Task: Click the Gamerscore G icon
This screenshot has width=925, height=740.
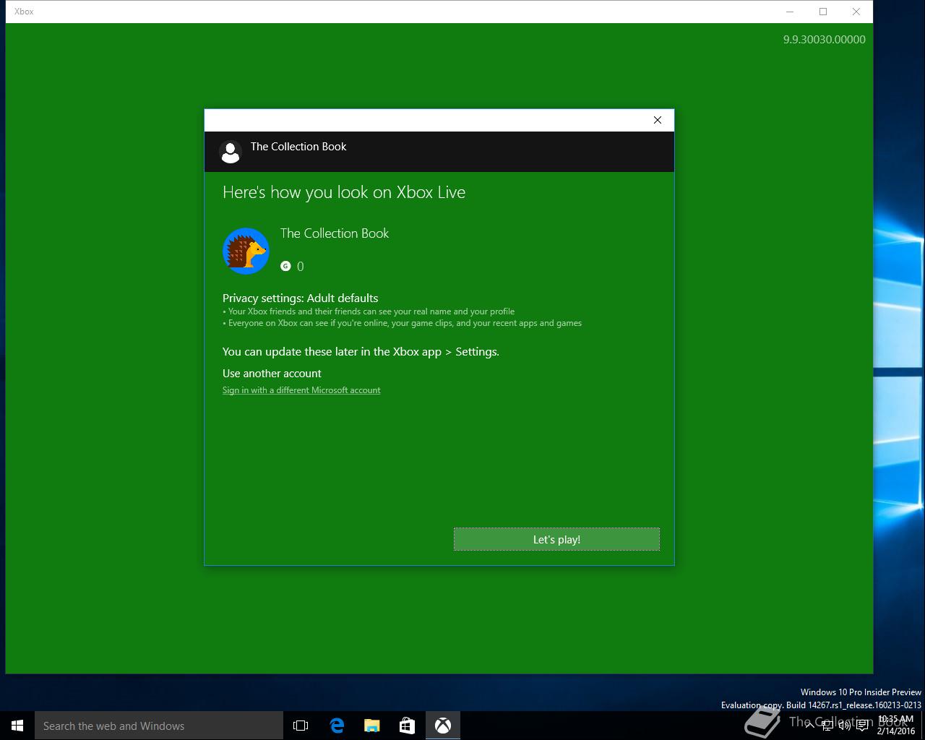Action: click(x=285, y=266)
